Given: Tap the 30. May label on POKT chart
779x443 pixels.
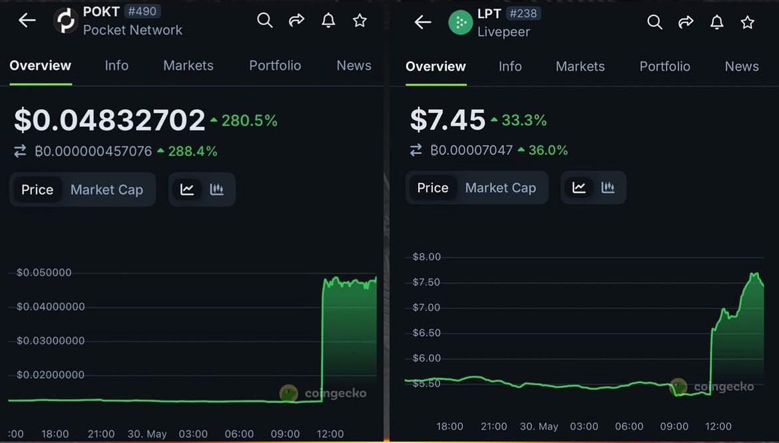Looking at the screenshot, I should tap(147, 434).
